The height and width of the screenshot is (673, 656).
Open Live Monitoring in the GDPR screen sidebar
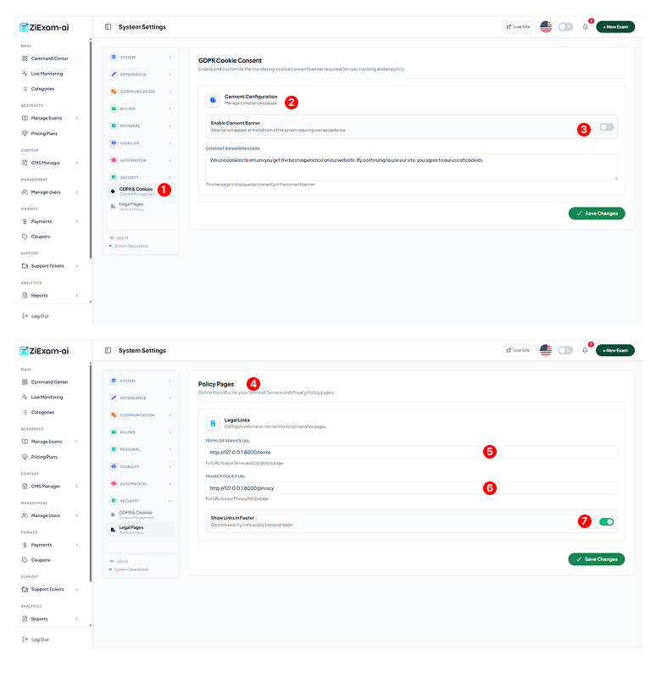pyautogui.click(x=47, y=74)
